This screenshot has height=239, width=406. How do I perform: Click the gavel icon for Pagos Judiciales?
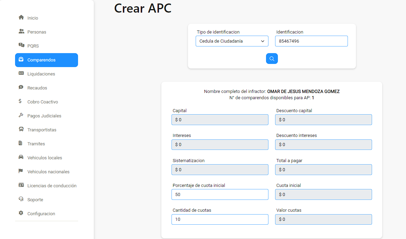click(21, 115)
